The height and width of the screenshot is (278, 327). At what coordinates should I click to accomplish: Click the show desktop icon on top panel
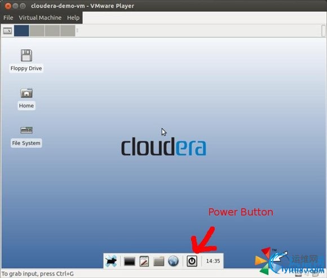pyautogui.click(x=7, y=31)
